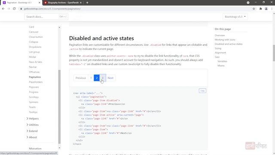The height and width of the screenshot is (155, 275).
Task: Close the Biography Archives GyaniPandit tab
Action: coord(81,3)
